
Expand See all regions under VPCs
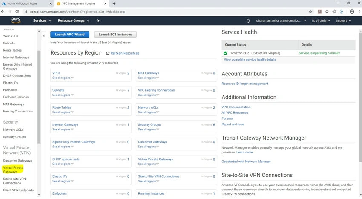coord(63,78)
